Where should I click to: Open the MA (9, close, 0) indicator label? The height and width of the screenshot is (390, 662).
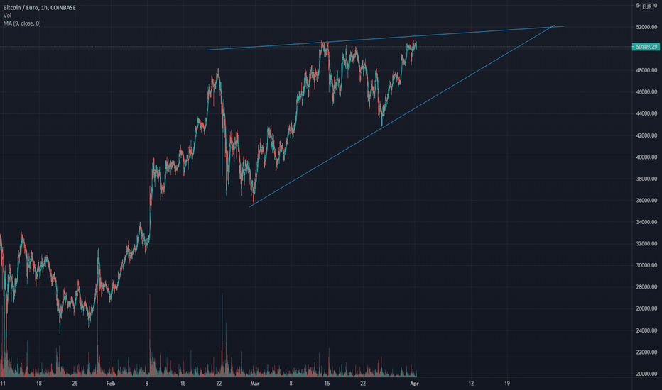point(22,23)
